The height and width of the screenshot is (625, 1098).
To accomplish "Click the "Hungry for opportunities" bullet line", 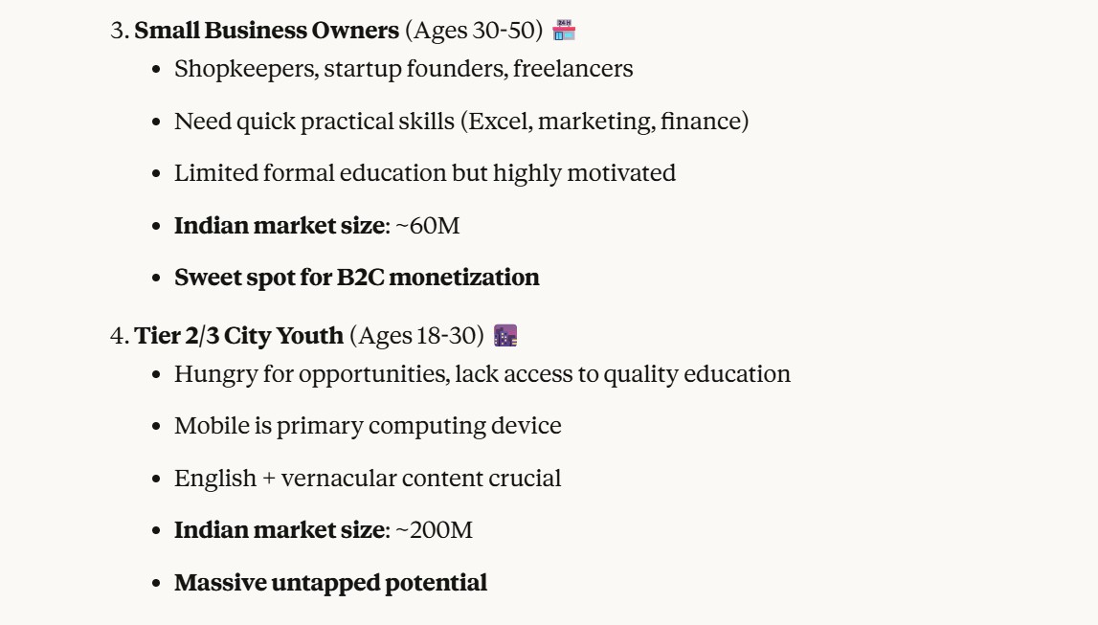I will 482,373.
